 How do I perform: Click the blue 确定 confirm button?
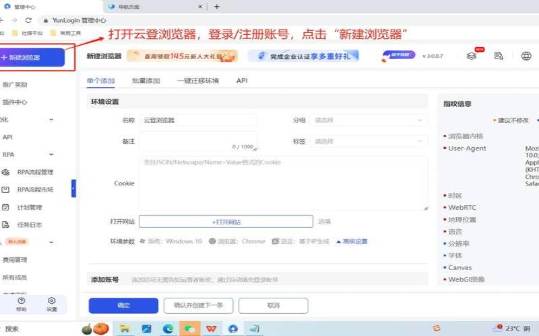(x=123, y=306)
